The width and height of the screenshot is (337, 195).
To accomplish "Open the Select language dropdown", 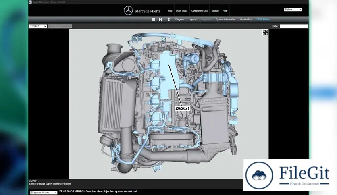I will click(x=293, y=10).
